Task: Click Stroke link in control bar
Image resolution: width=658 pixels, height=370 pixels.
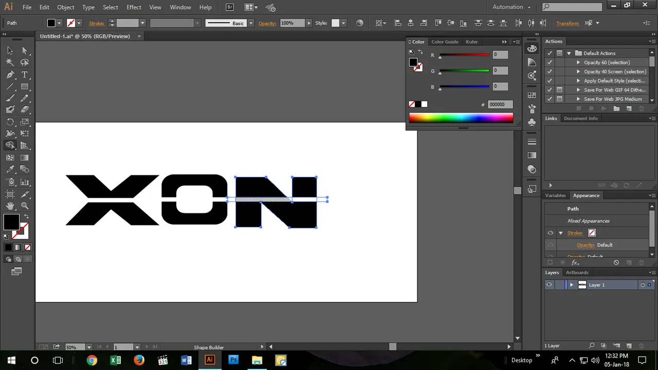Action: click(97, 23)
